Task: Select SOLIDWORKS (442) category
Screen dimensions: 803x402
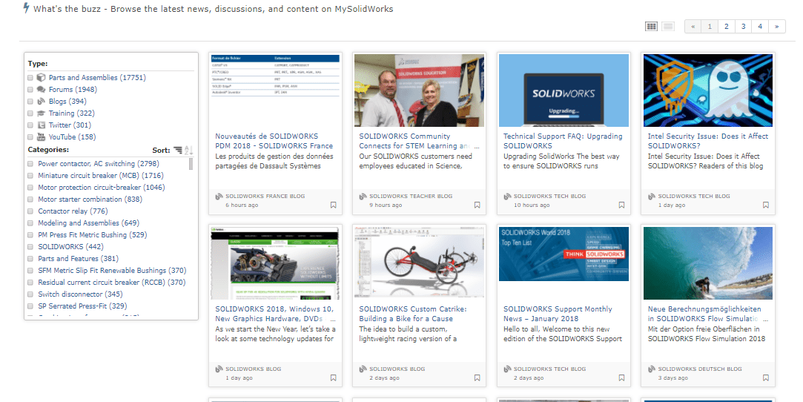Action: [x=70, y=246]
